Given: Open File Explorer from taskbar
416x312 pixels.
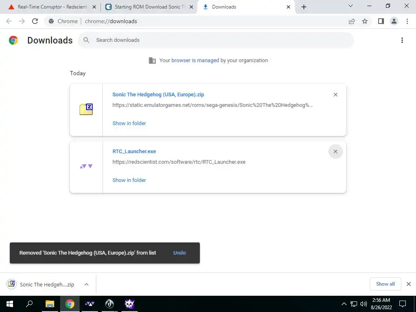Looking at the screenshot, I should click(50, 304).
